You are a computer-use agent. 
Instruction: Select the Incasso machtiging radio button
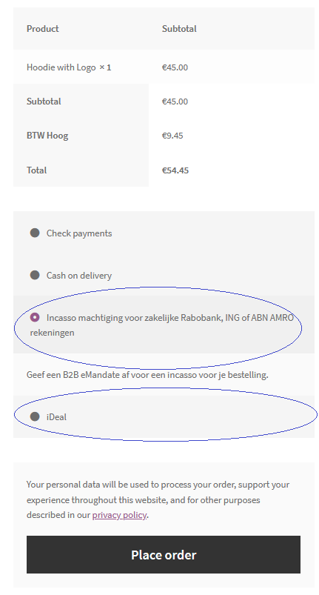(x=35, y=317)
